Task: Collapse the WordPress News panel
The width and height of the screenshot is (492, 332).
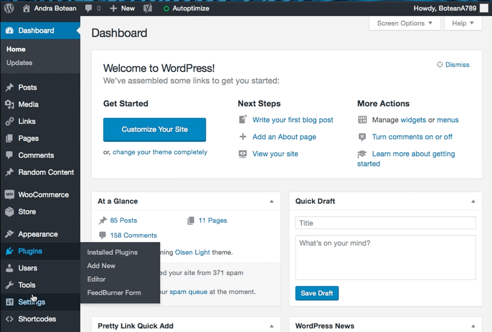Action: pos(473,326)
